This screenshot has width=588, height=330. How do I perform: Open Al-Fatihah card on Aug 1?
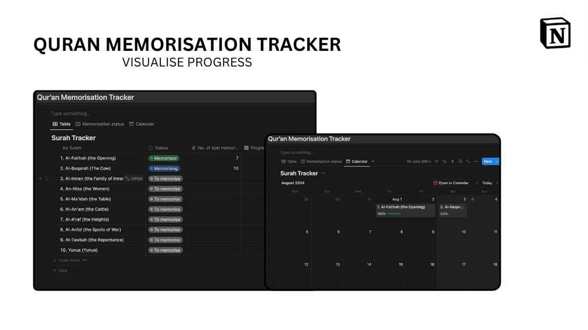pyautogui.click(x=405, y=210)
